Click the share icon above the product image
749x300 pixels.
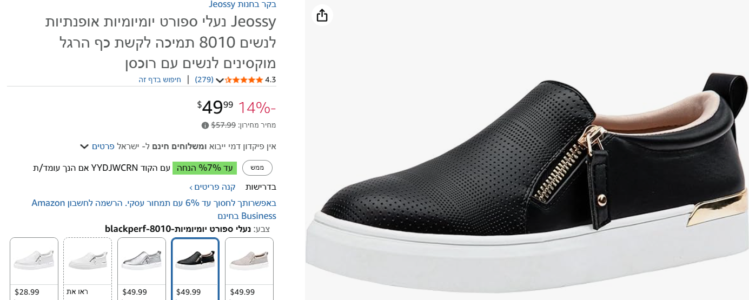[322, 15]
